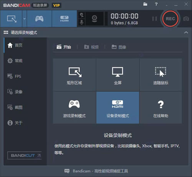The height and width of the screenshot is (177, 192).
Task: Switch to game recording mode in toolbar
Action: pos(39,19)
